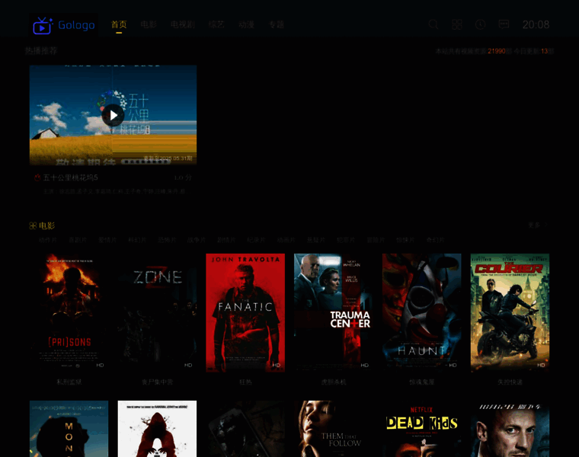Screen dimensions: 579x457
Task: Open Them That Follow poster
Action: [334, 429]
